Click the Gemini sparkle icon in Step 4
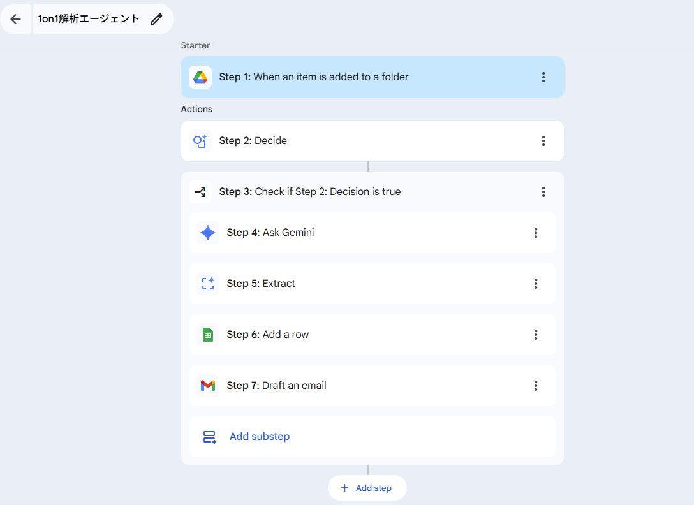 click(x=208, y=233)
